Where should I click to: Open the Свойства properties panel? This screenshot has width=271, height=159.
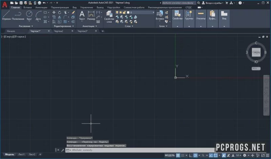tap(178, 19)
